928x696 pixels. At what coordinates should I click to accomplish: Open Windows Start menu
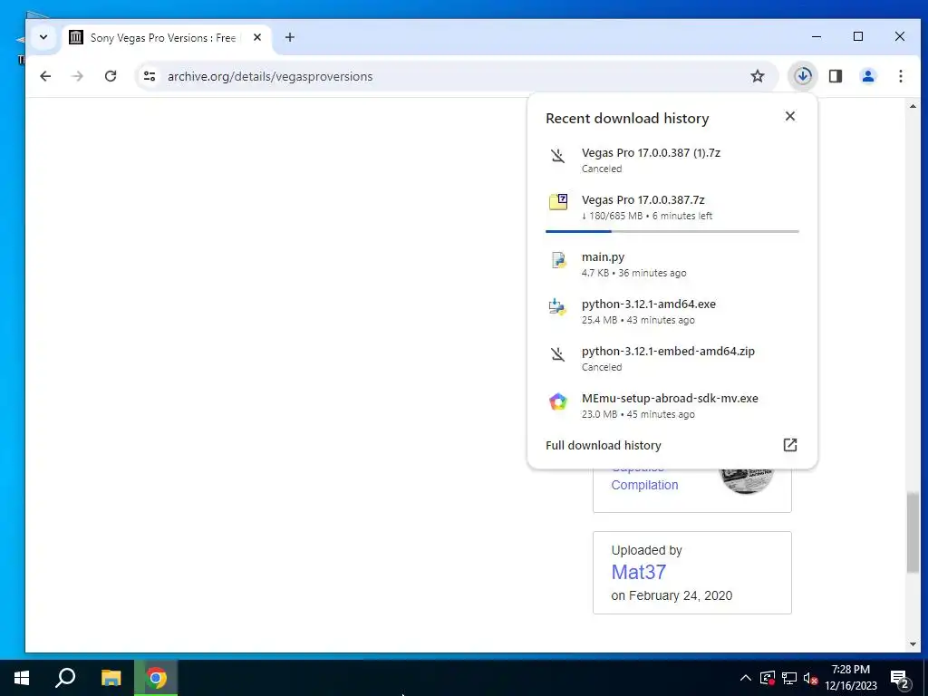(22, 678)
